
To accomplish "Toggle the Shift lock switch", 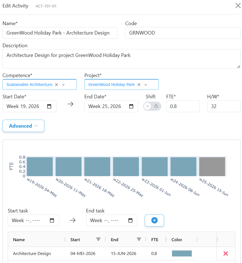I will pyautogui.click(x=152, y=106).
